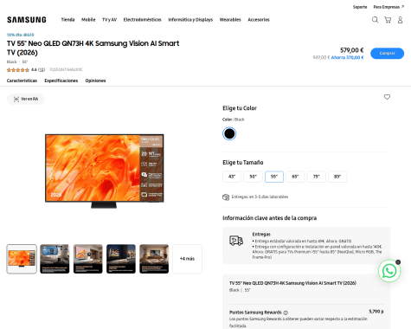Click the Elige tu Tamaño heading
This screenshot has height=329, width=411.
(x=243, y=163)
